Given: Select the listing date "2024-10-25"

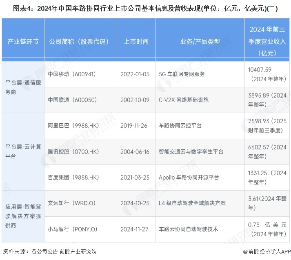Looking at the screenshot, I should pos(135,203).
